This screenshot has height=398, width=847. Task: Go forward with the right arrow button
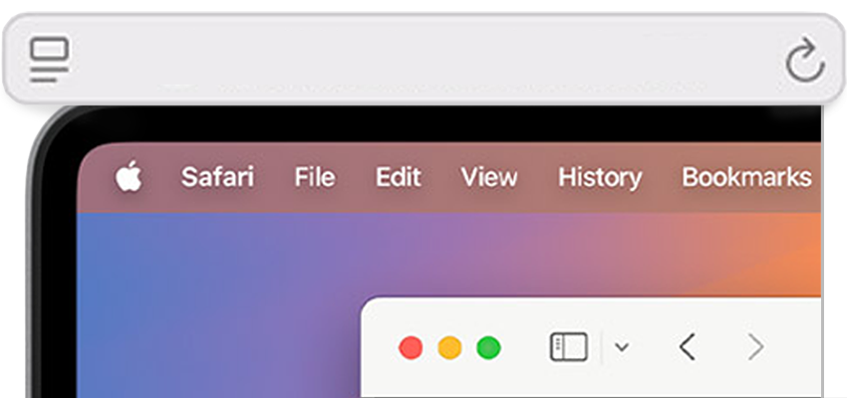[x=756, y=347]
